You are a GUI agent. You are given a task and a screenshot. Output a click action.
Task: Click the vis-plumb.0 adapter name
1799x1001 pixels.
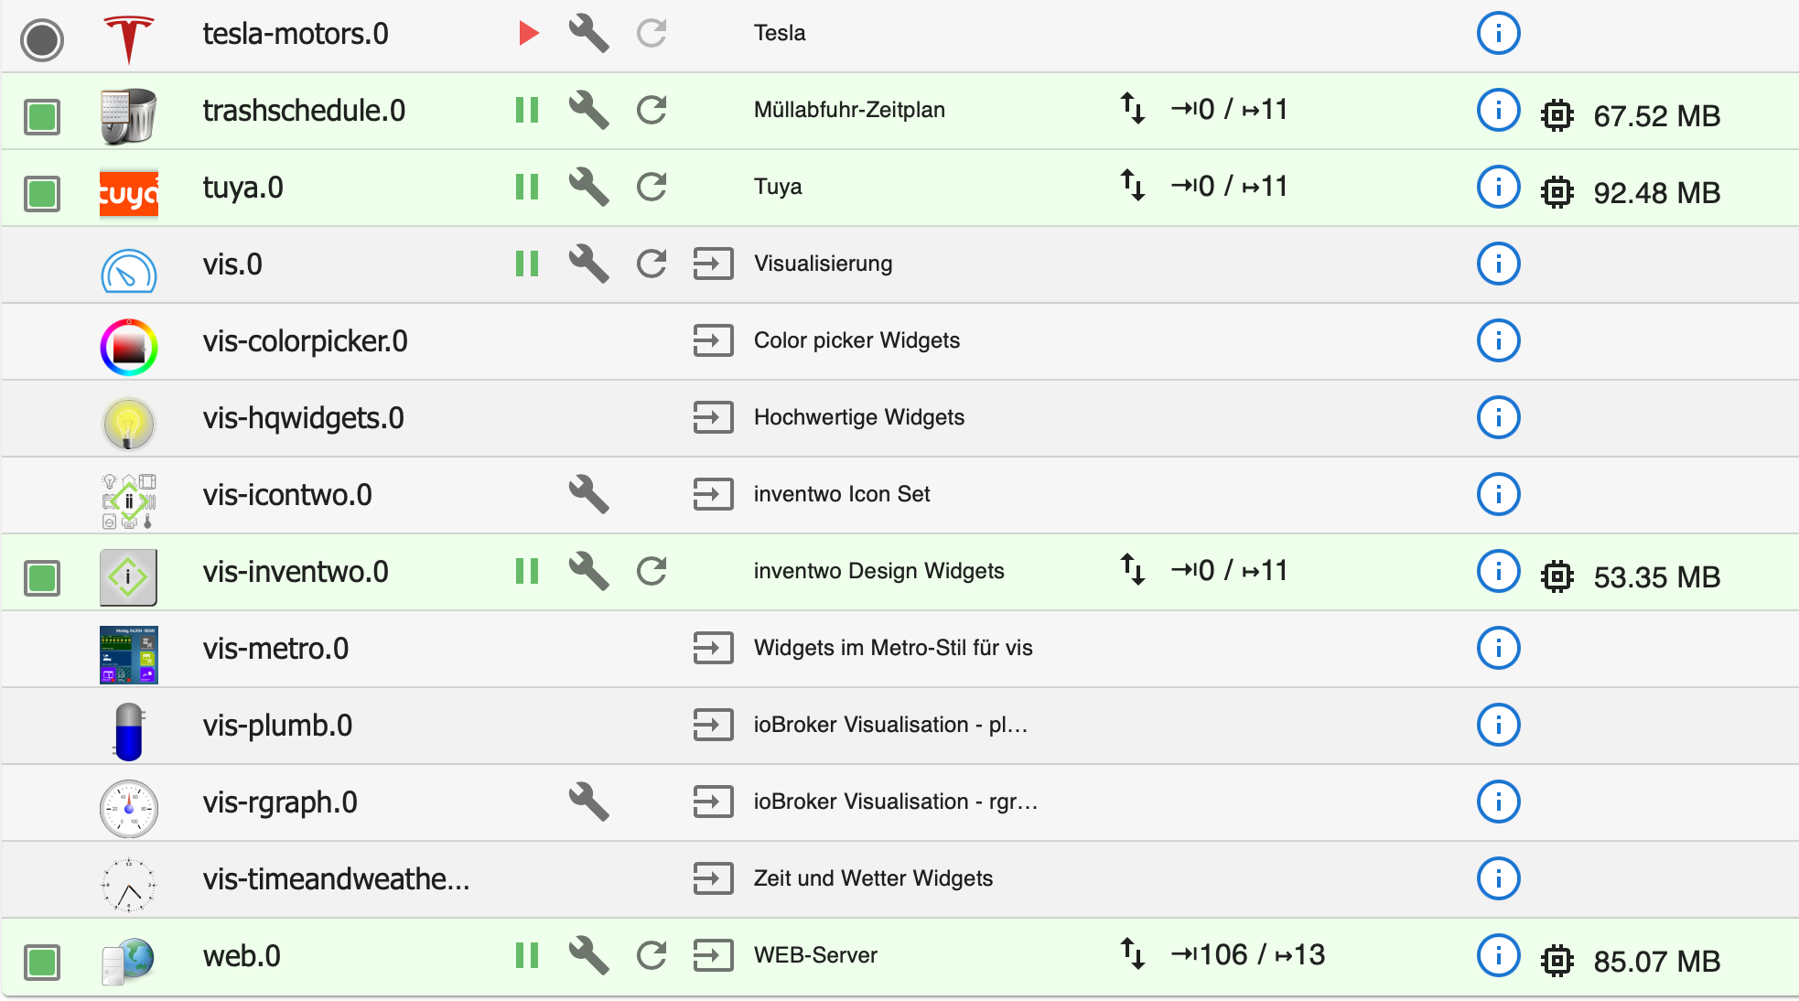277,726
